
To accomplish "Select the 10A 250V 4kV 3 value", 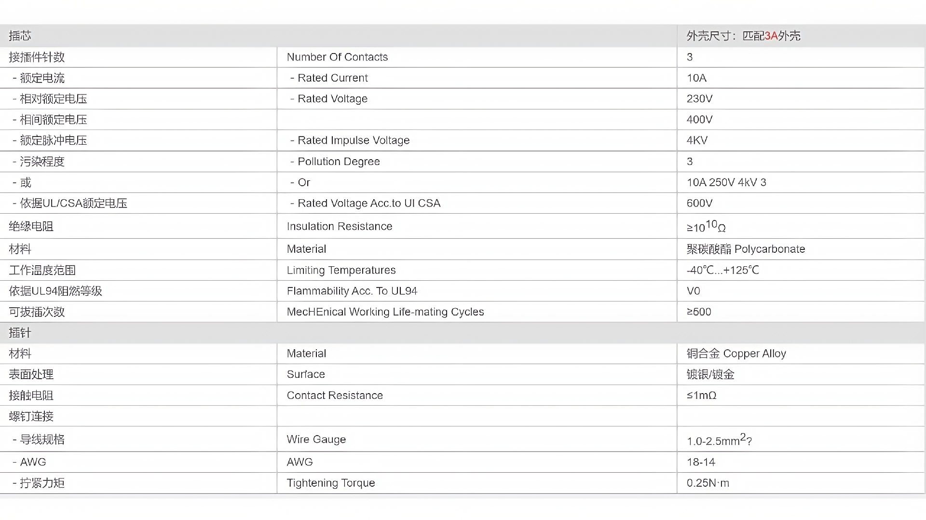I will coord(726,182).
